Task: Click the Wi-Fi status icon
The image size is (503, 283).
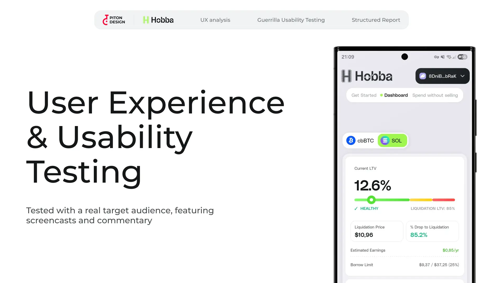Action: (x=449, y=57)
